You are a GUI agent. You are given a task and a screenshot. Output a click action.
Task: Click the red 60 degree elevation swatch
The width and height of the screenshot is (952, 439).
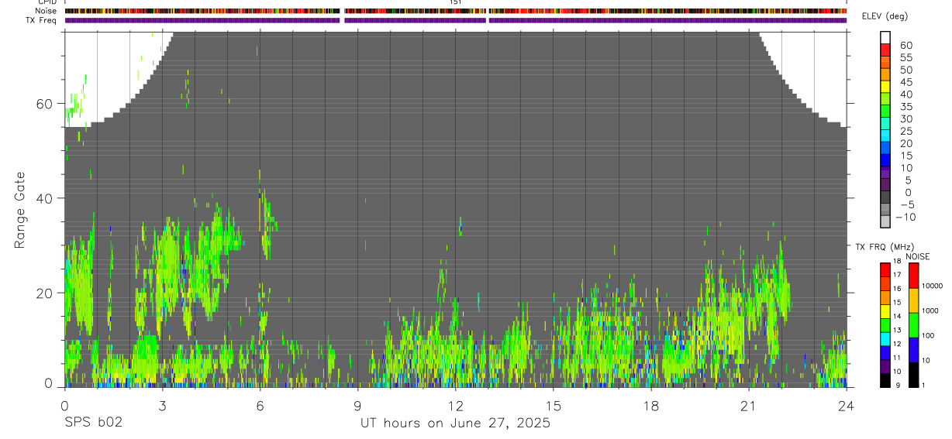click(x=885, y=50)
